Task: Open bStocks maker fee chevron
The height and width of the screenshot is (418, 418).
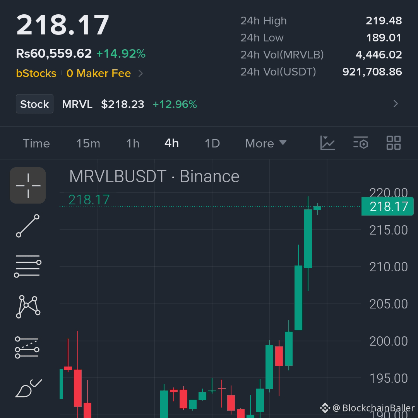Action: coord(141,73)
